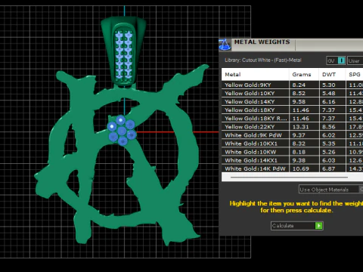
Task: Click the DWT column header
Action: coord(332,75)
